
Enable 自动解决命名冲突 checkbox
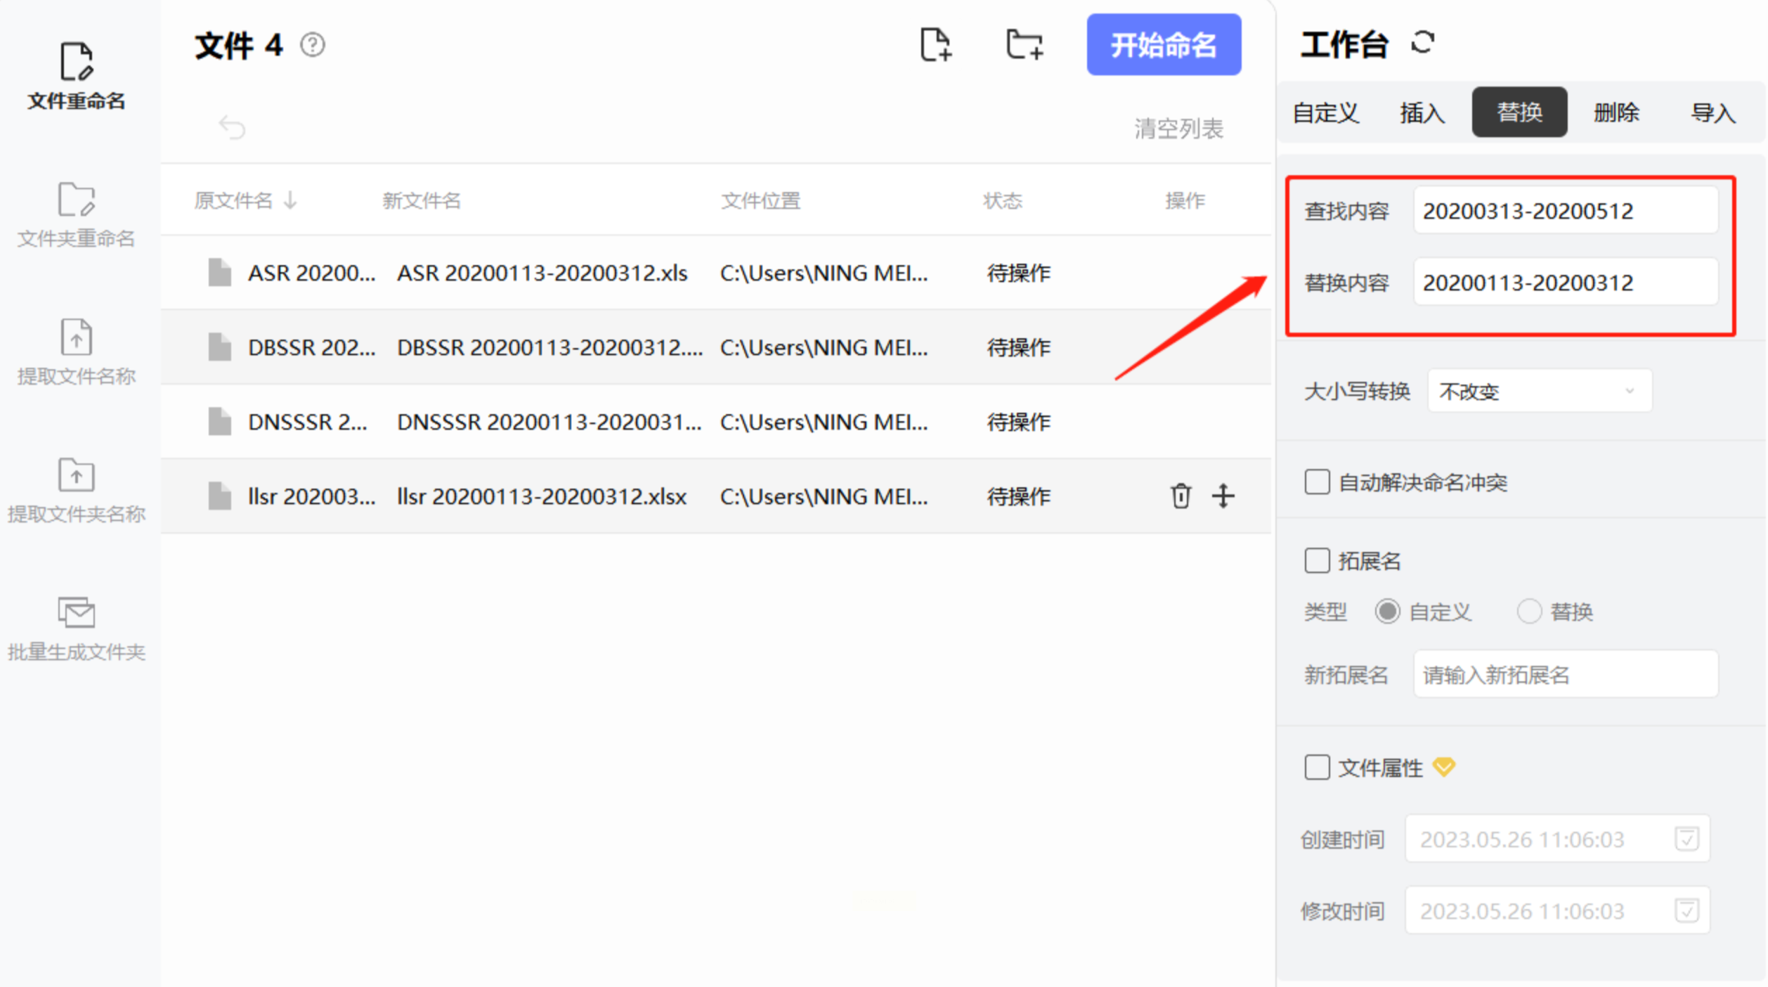[x=1317, y=483]
